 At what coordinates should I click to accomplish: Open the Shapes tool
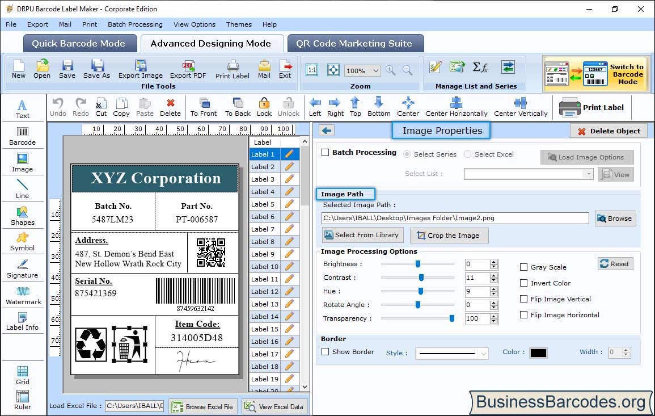tap(23, 216)
